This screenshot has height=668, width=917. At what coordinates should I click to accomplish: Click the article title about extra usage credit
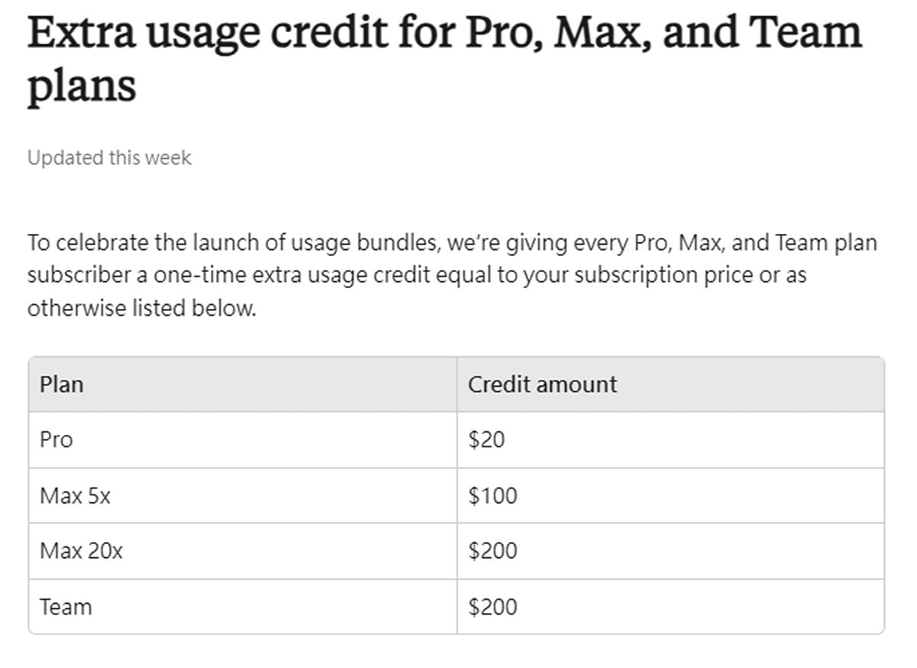443,34
